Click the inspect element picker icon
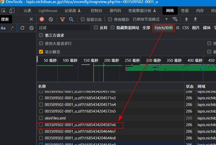Image resolution: width=216 pixels, height=145 pixels. point(4,11)
